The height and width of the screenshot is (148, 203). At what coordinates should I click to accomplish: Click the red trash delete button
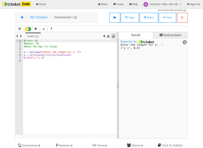(182, 17)
